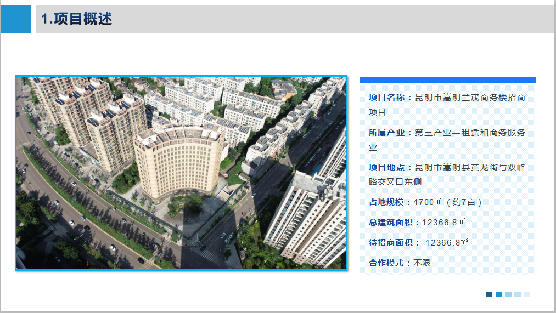Viewport: 556px width, 313px height.
Task: Click the blue square beside the slide title
Action: 16,19
